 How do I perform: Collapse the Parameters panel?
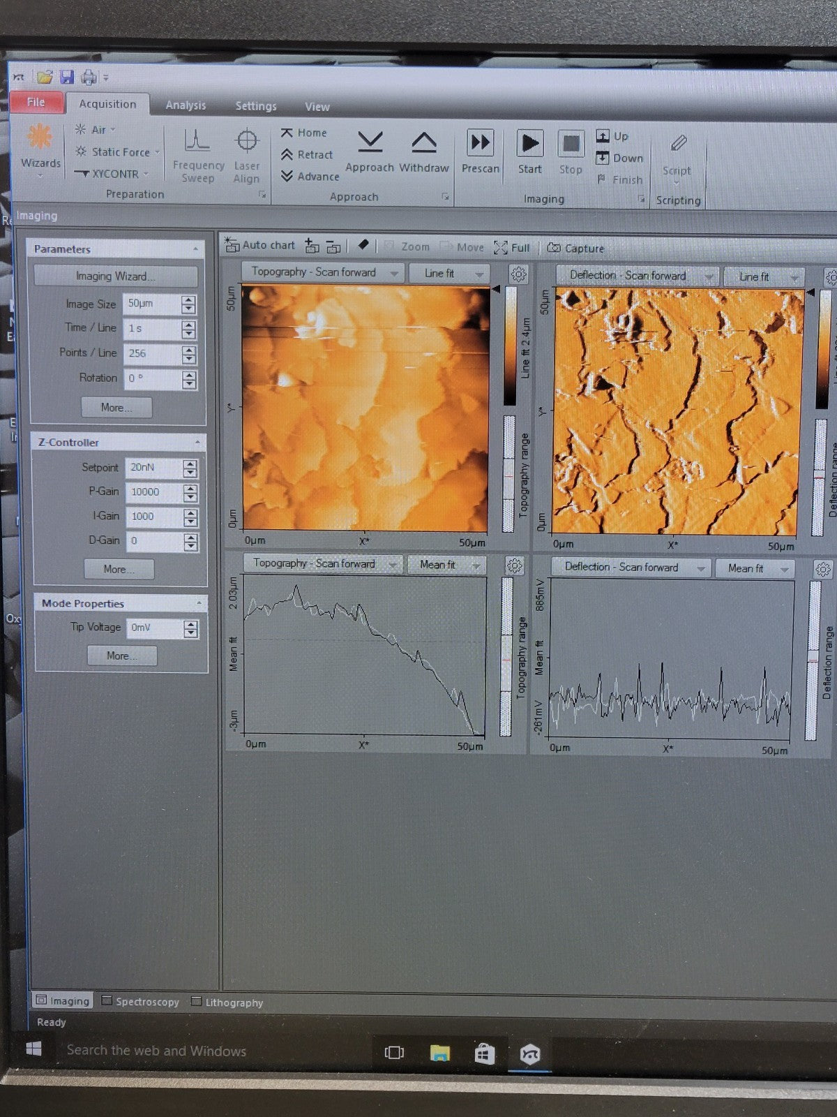195,249
